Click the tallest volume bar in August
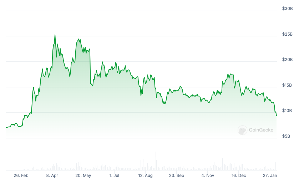The width and height of the screenshot is (304, 183). coord(156,161)
